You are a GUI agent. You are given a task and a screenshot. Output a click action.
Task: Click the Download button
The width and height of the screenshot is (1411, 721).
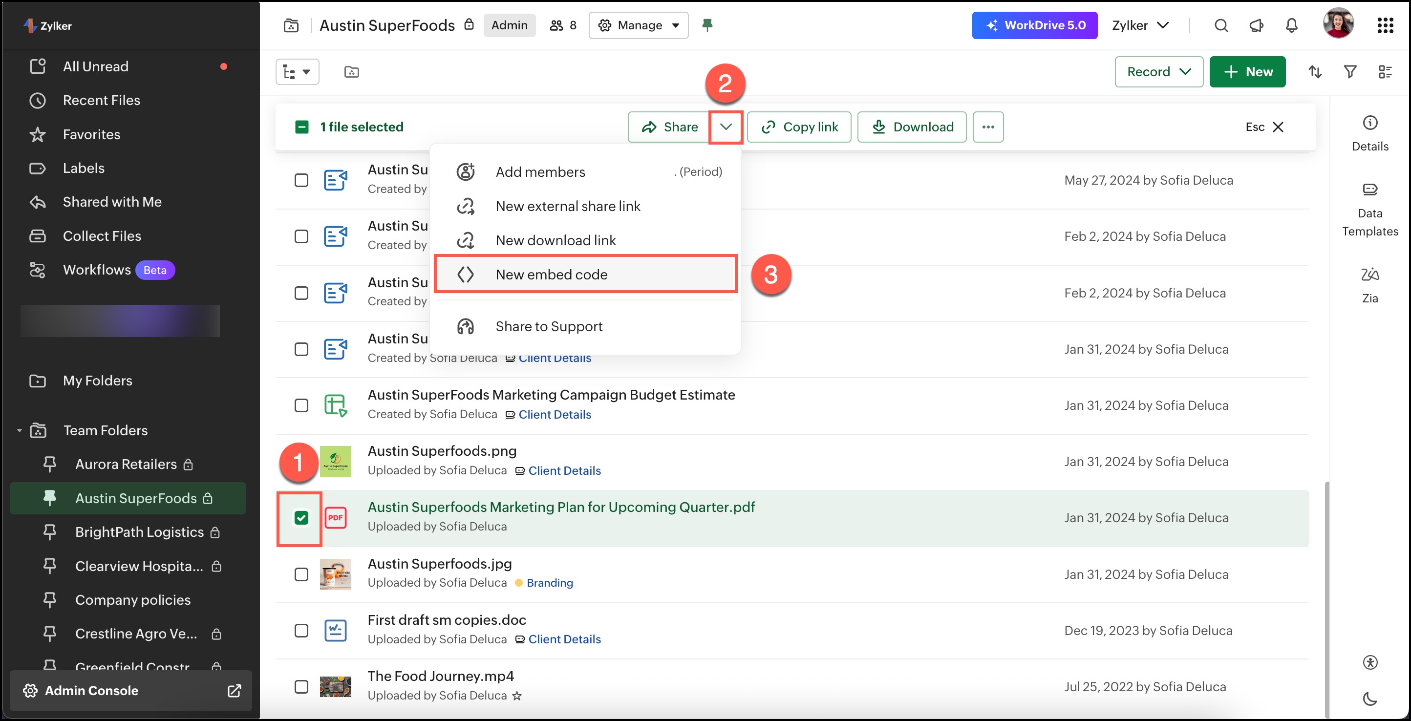(x=912, y=127)
